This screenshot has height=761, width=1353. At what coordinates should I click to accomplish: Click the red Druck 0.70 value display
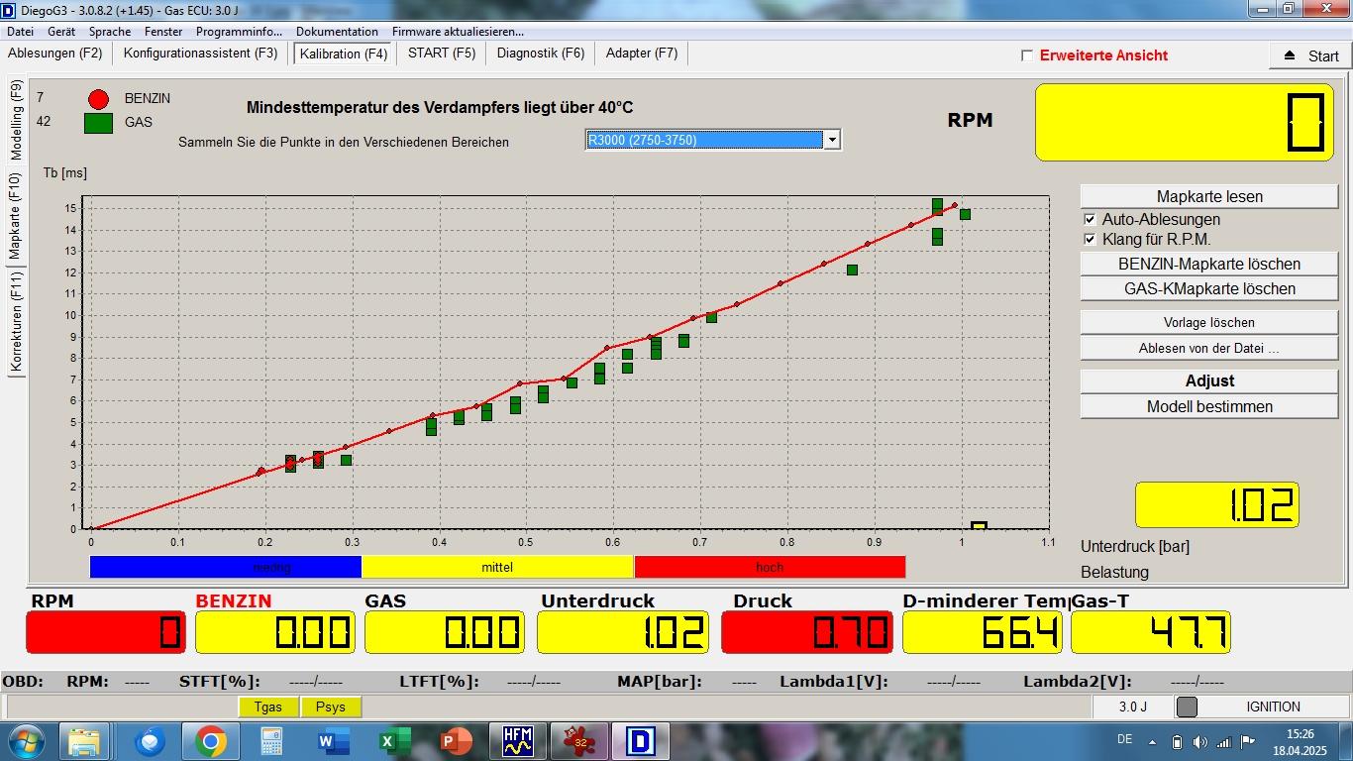click(806, 632)
